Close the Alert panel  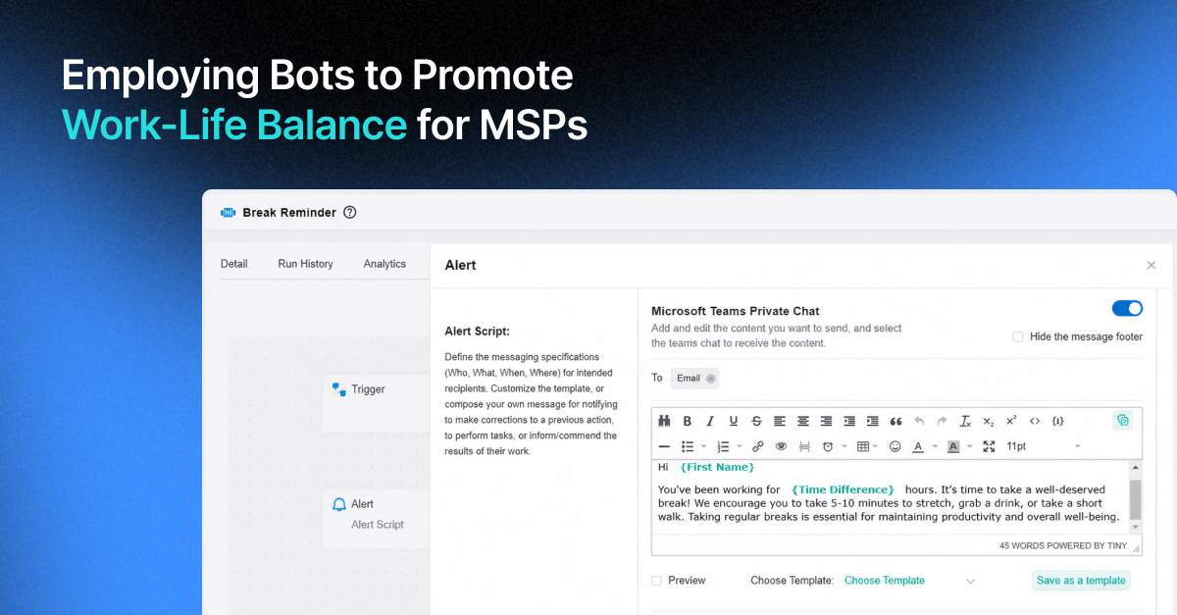click(1151, 265)
